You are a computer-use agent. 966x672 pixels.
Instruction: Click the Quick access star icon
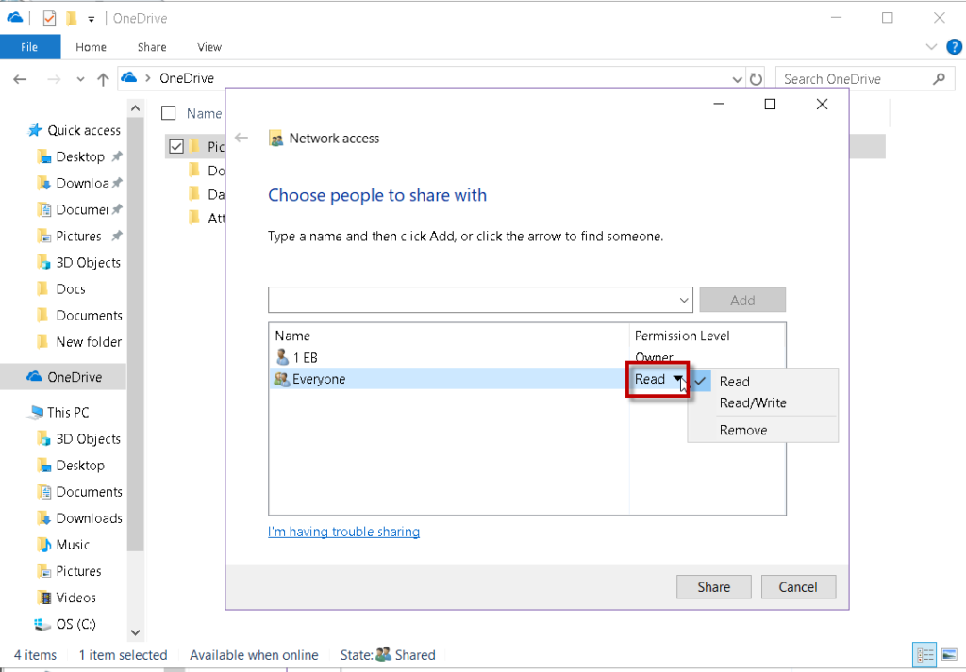click(x=35, y=130)
